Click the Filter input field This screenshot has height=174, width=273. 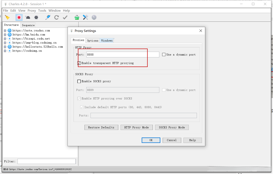click(47, 161)
